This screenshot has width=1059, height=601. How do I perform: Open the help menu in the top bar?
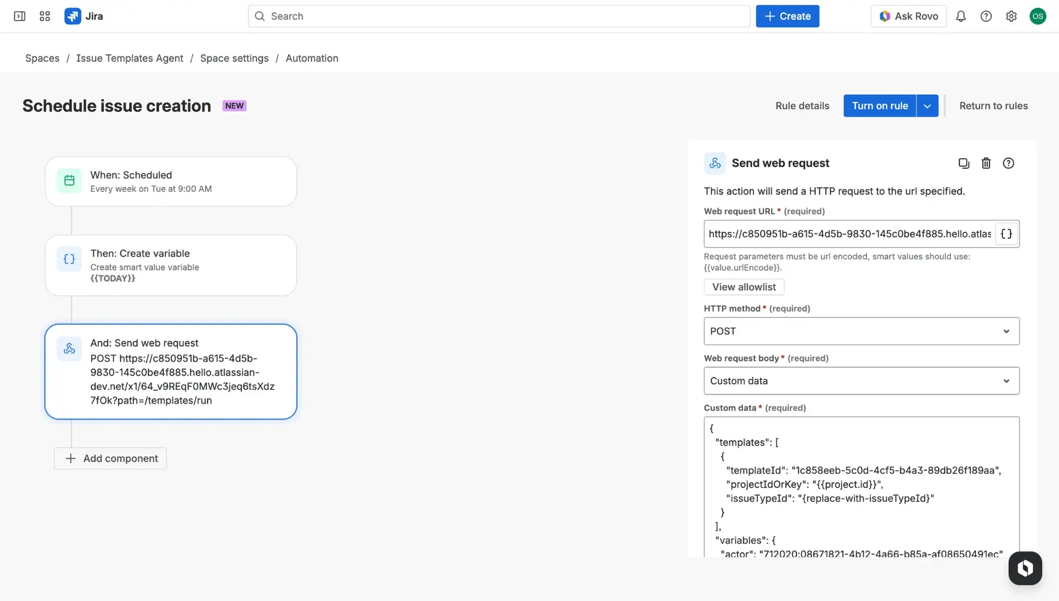[987, 16]
